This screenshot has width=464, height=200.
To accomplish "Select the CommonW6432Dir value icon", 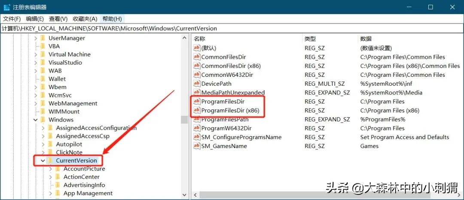I will point(197,75).
